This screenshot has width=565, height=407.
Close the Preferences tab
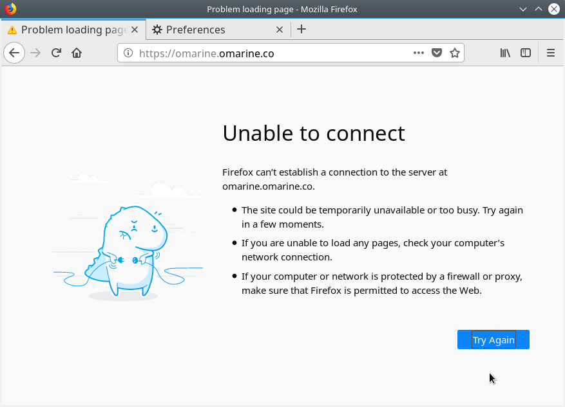point(280,30)
